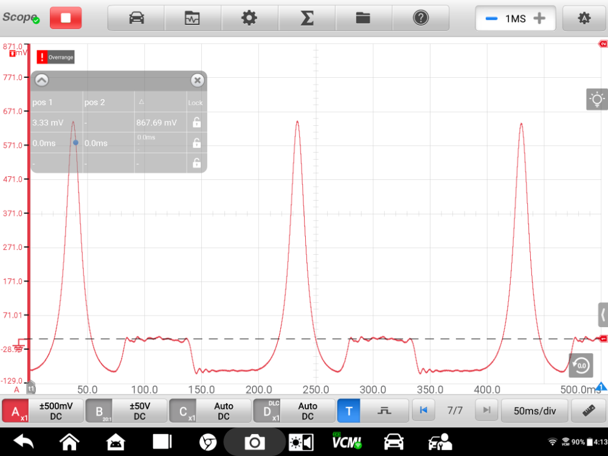Close the cursor measurement panel
The image size is (608, 456).
click(197, 80)
